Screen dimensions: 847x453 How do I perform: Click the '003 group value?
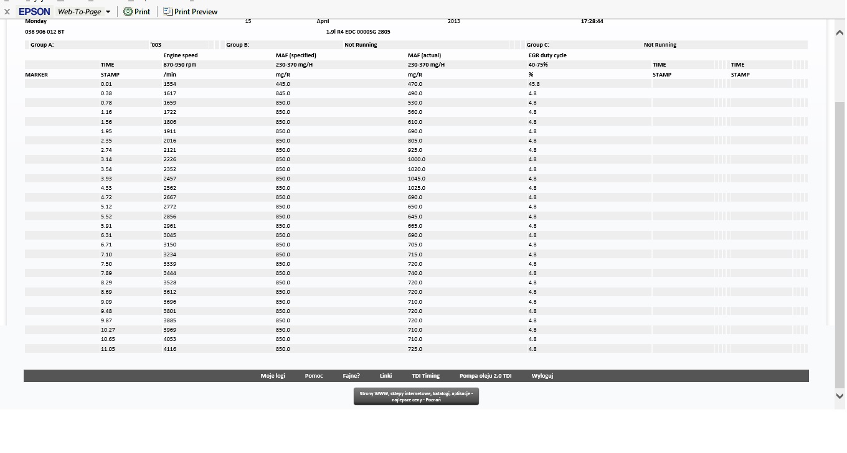(156, 45)
